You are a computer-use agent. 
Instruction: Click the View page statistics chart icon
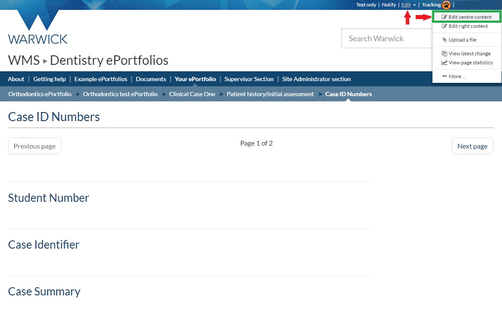click(444, 63)
